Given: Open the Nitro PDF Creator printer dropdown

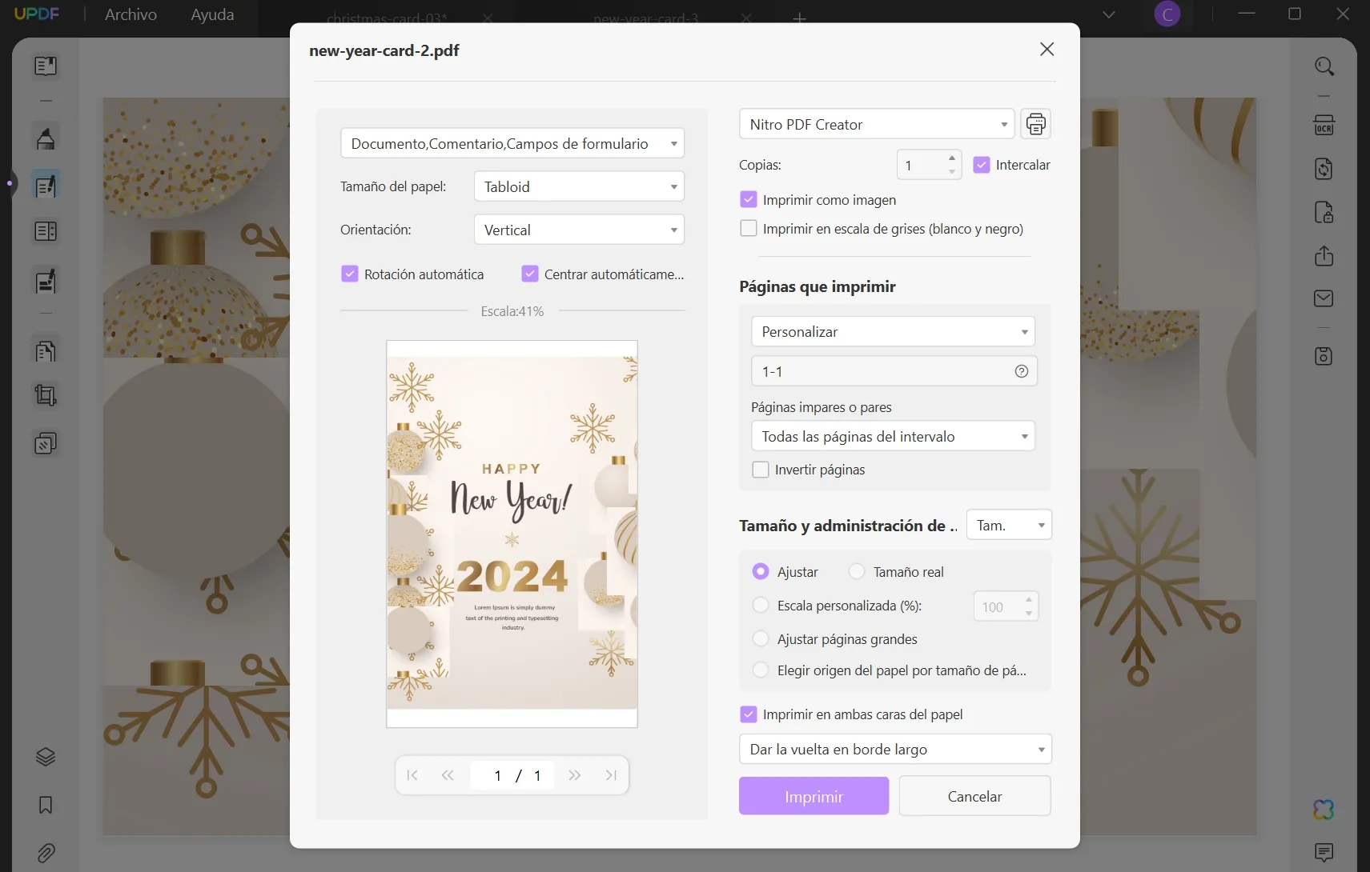Looking at the screenshot, I should tap(877, 124).
